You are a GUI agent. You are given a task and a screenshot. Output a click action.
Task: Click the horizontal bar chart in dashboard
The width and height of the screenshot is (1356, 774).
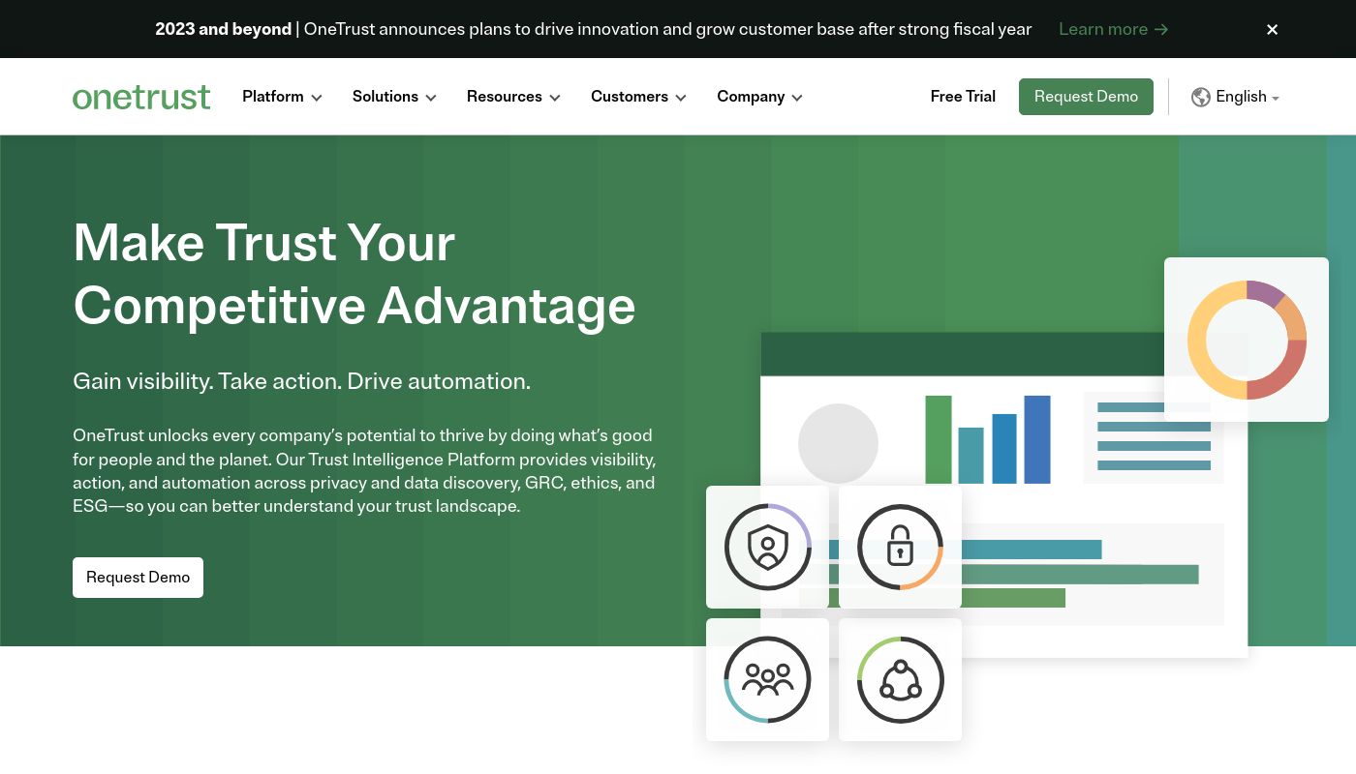click(1002, 574)
